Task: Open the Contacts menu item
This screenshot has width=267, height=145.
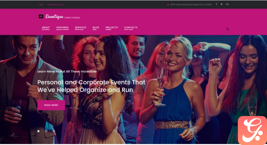Action: (131, 28)
